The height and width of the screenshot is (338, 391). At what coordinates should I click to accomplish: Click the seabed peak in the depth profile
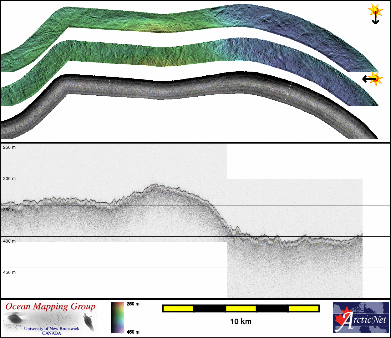point(155,185)
